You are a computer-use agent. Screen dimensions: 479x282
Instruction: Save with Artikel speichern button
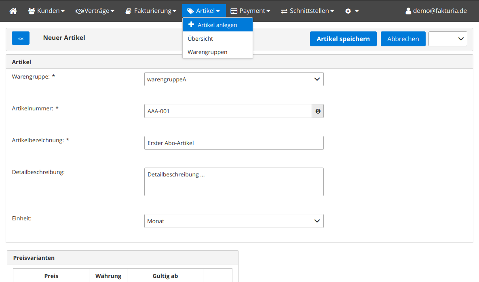[343, 39]
